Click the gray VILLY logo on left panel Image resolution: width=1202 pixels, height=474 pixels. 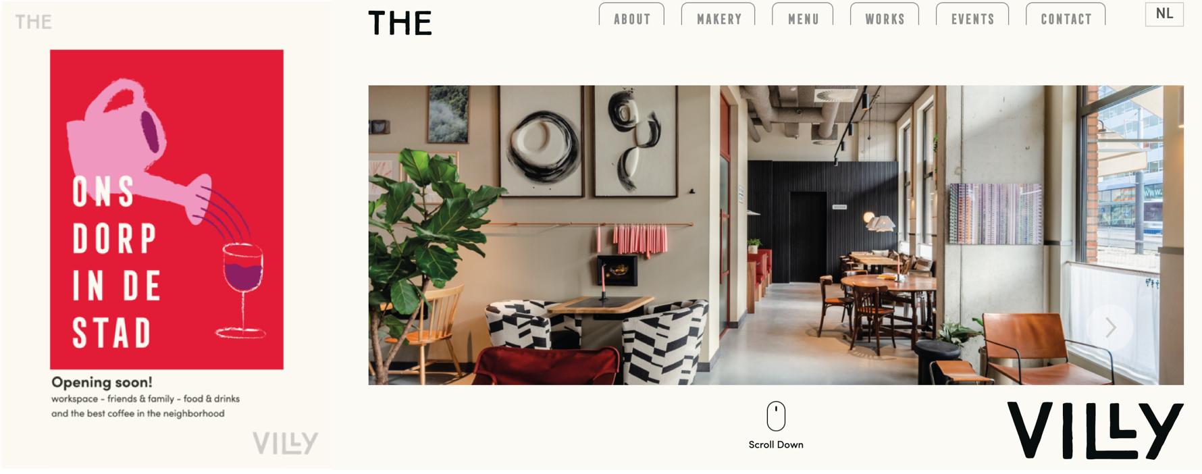(285, 443)
